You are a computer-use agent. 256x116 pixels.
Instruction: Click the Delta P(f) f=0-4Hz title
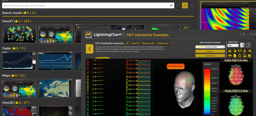[x=236, y=61]
